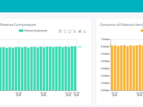Select the first orange bar at 11-17

pyautogui.click(x=112, y=68)
